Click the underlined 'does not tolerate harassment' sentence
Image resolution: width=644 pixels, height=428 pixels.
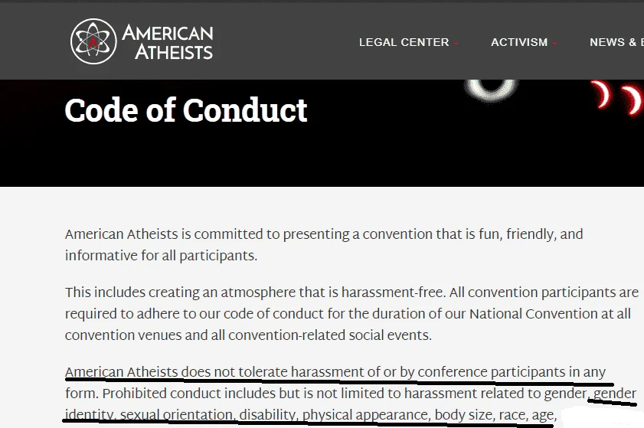pyautogui.click(x=335, y=372)
